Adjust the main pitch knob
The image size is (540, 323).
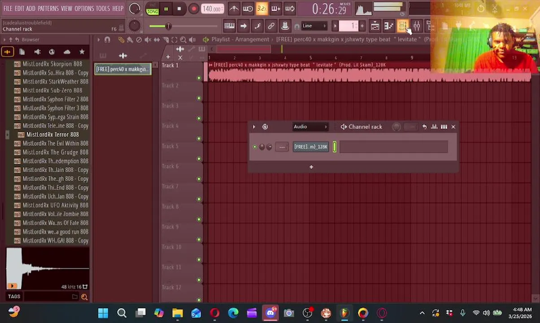click(135, 26)
